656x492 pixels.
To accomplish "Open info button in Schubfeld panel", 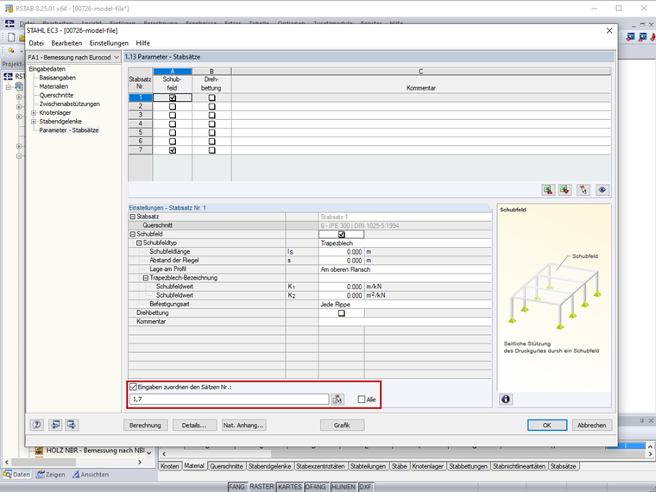I will (506, 399).
